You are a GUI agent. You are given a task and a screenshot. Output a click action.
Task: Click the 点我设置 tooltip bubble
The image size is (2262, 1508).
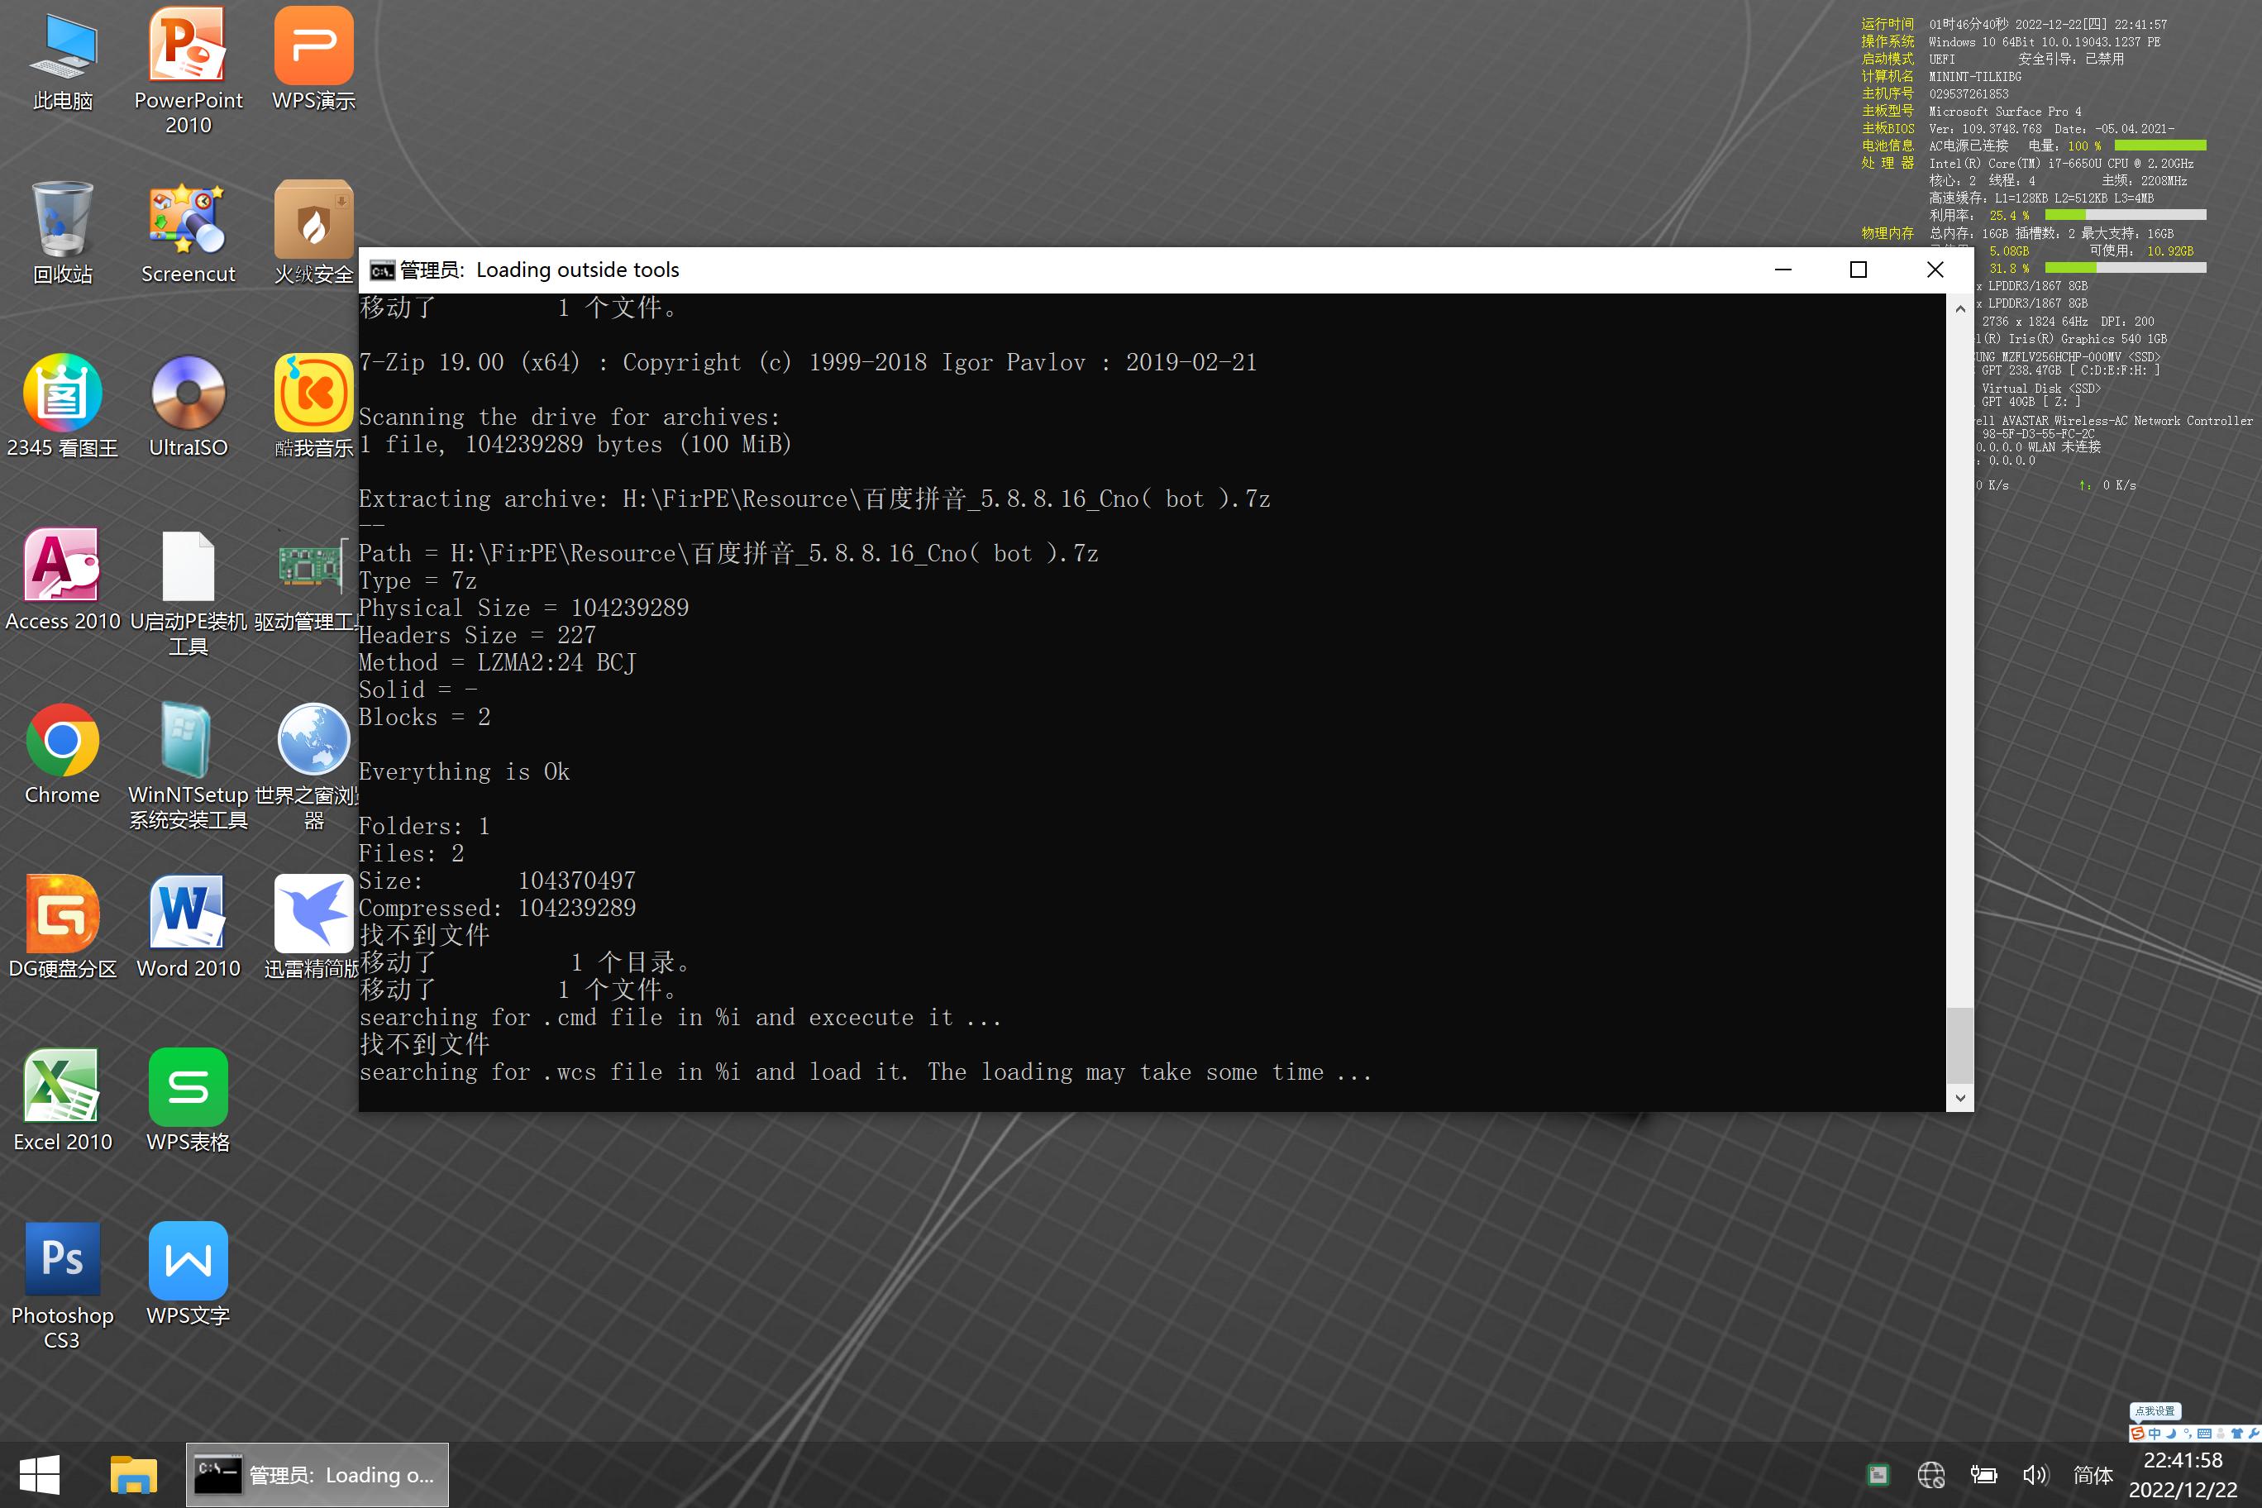click(2155, 1411)
